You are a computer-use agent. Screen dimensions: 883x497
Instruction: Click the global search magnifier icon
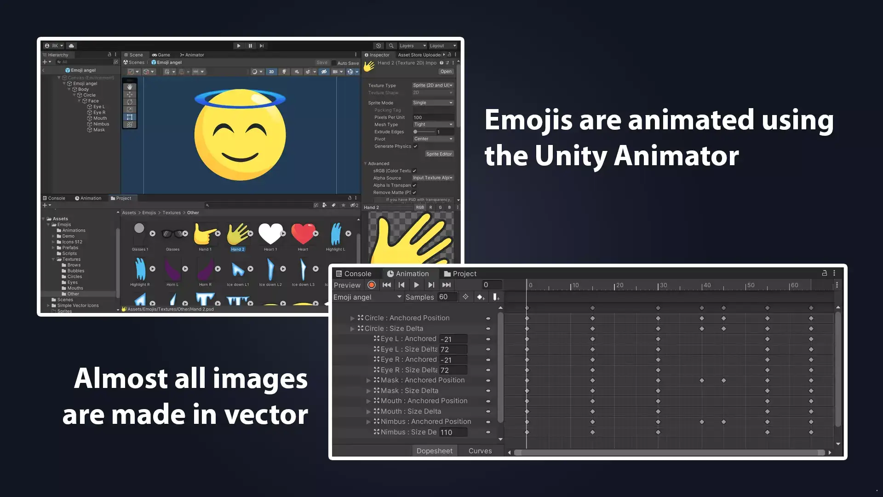[391, 46]
